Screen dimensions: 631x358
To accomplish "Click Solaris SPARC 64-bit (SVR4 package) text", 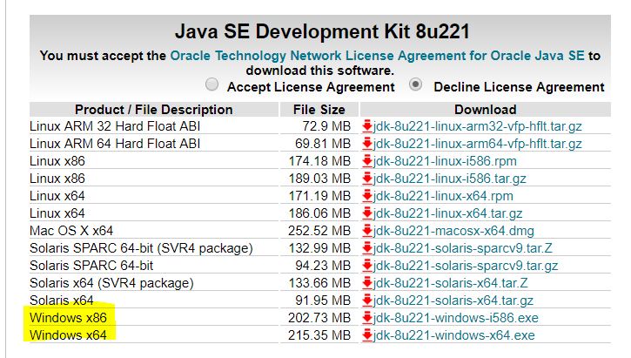I will coord(141,248).
